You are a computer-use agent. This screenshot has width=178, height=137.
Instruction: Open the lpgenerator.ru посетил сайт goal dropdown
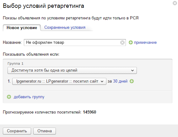click(59, 81)
